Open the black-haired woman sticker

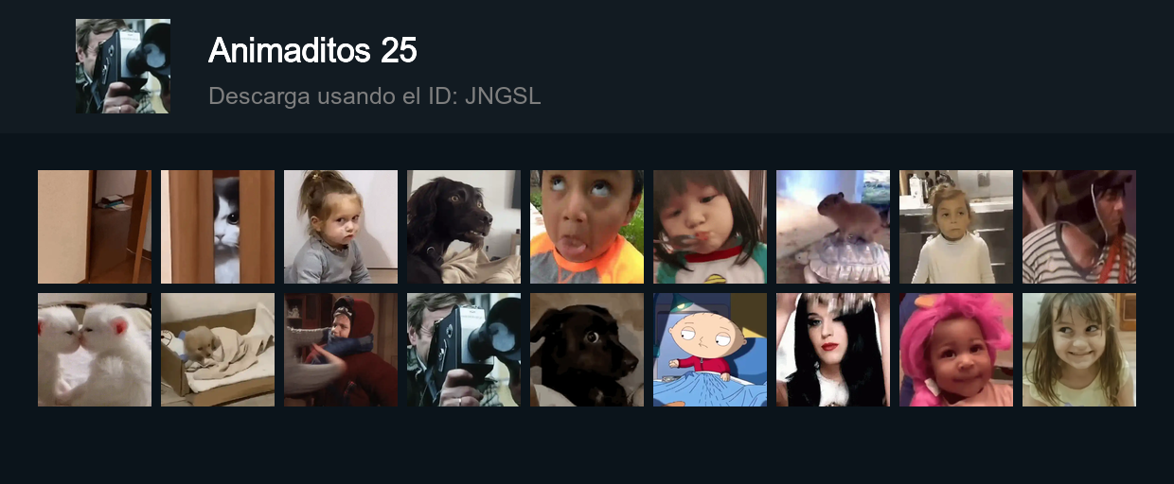(833, 350)
